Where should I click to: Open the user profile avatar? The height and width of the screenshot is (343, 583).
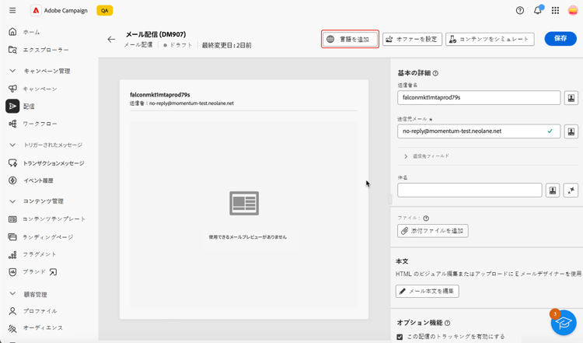[x=573, y=10]
